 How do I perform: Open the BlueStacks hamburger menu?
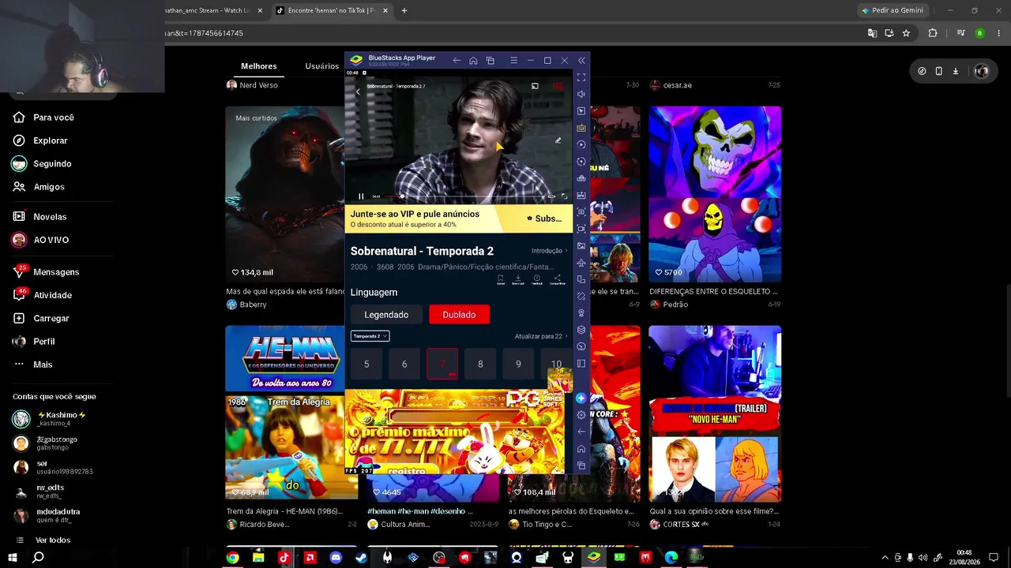[513, 61]
